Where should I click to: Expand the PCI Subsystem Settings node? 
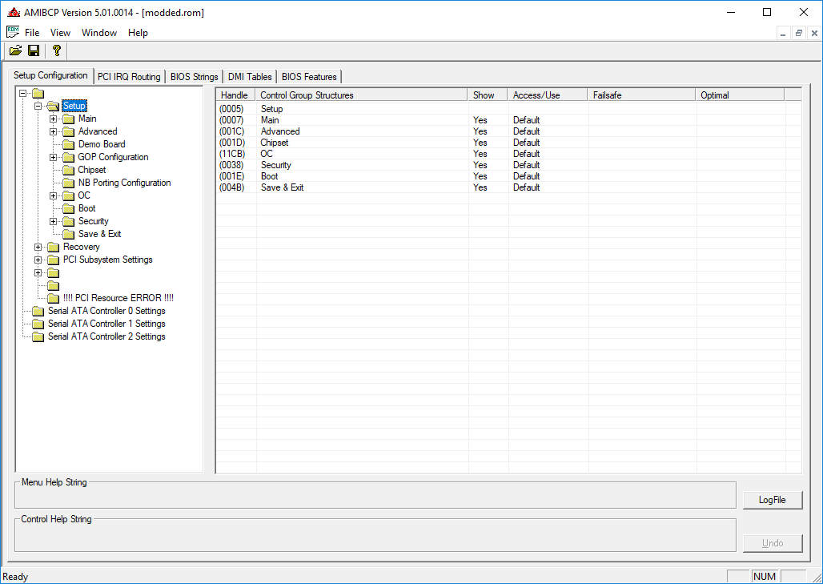(x=38, y=260)
